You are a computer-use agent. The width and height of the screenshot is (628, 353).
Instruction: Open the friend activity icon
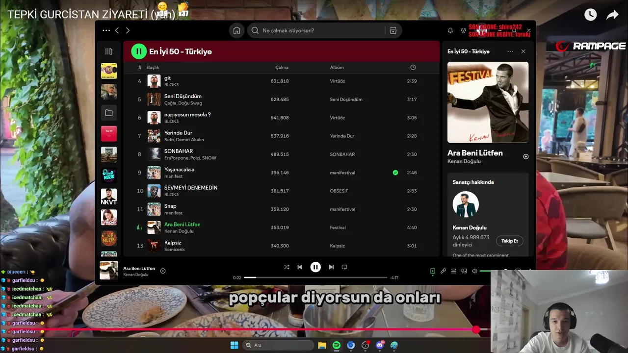[x=464, y=30]
